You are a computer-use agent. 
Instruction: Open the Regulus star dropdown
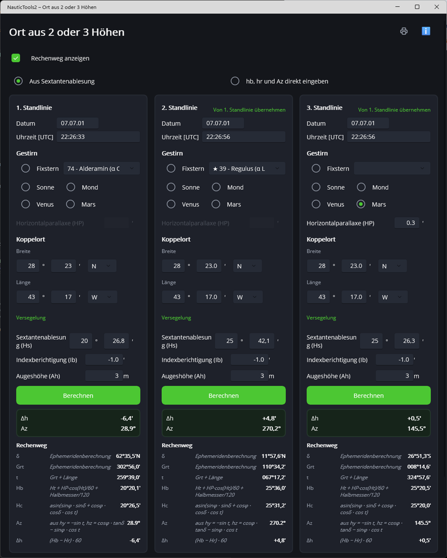[x=247, y=169]
